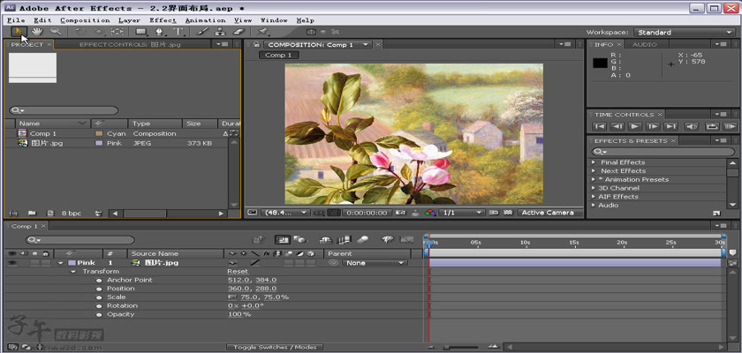Open the 1/1 resolution dropdown
This screenshot has height=353, width=742.
tap(460, 213)
